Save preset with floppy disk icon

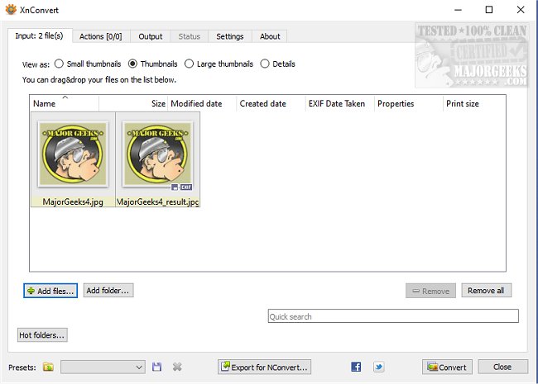[x=156, y=367]
